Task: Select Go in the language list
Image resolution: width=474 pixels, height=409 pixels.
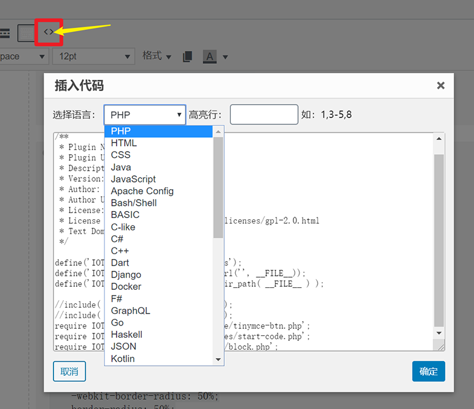Action: tap(158, 322)
